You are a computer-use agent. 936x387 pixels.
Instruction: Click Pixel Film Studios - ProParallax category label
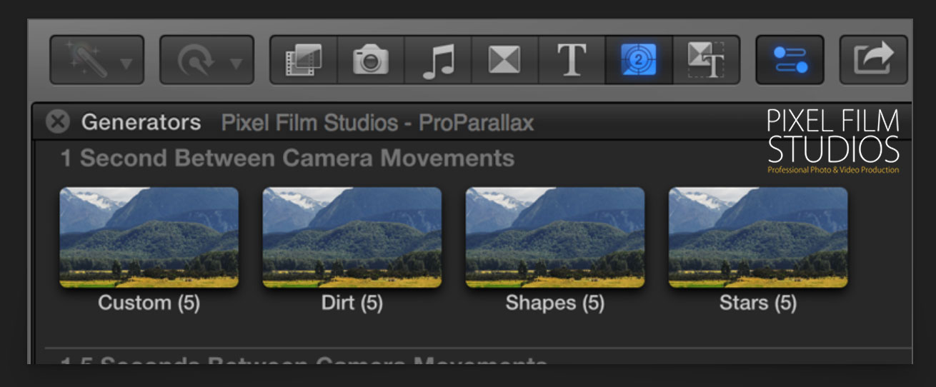[377, 123]
